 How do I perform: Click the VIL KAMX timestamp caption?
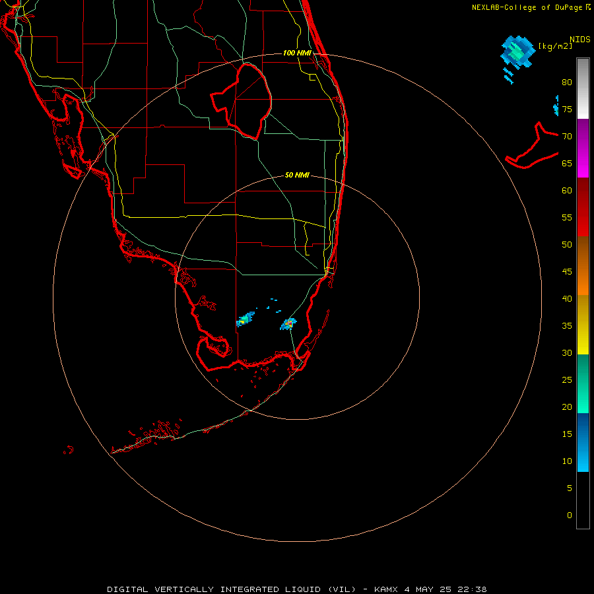[296, 589]
